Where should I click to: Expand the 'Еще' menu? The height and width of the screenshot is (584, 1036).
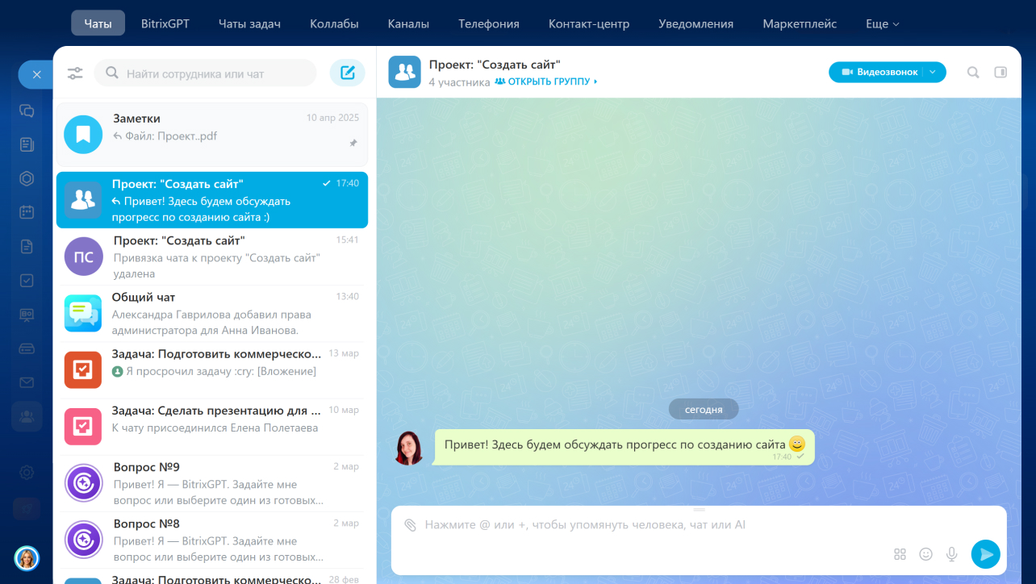882,24
